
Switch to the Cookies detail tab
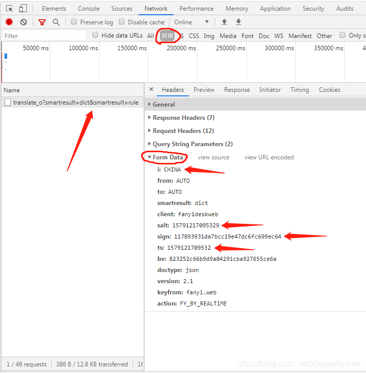(x=329, y=90)
